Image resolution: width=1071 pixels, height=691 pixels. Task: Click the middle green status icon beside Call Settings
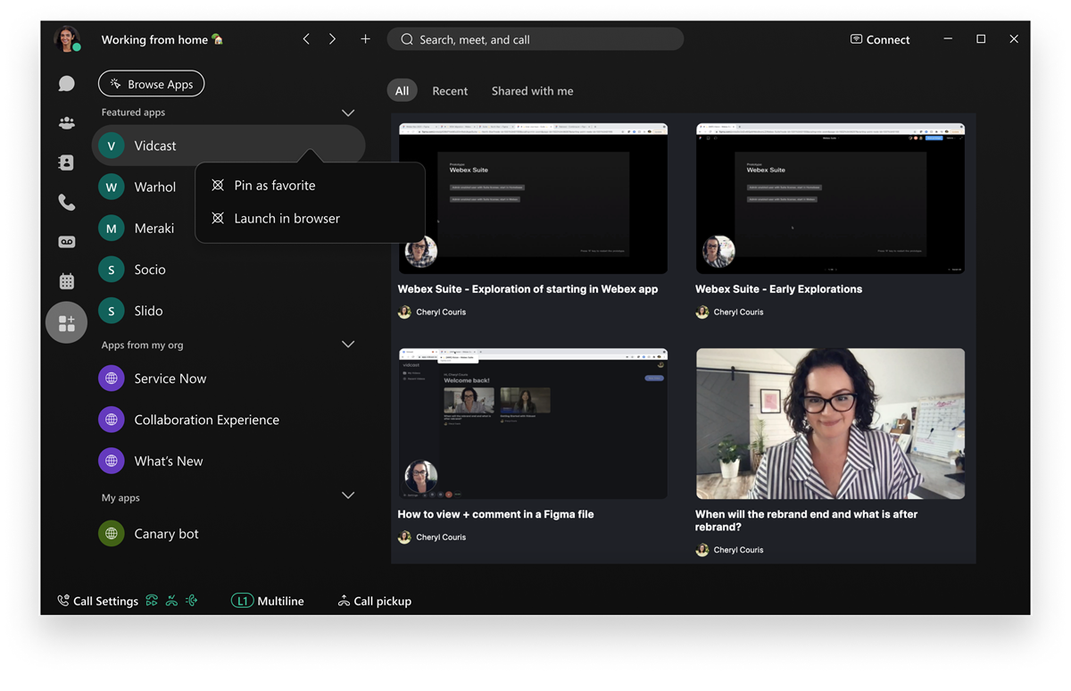(171, 601)
